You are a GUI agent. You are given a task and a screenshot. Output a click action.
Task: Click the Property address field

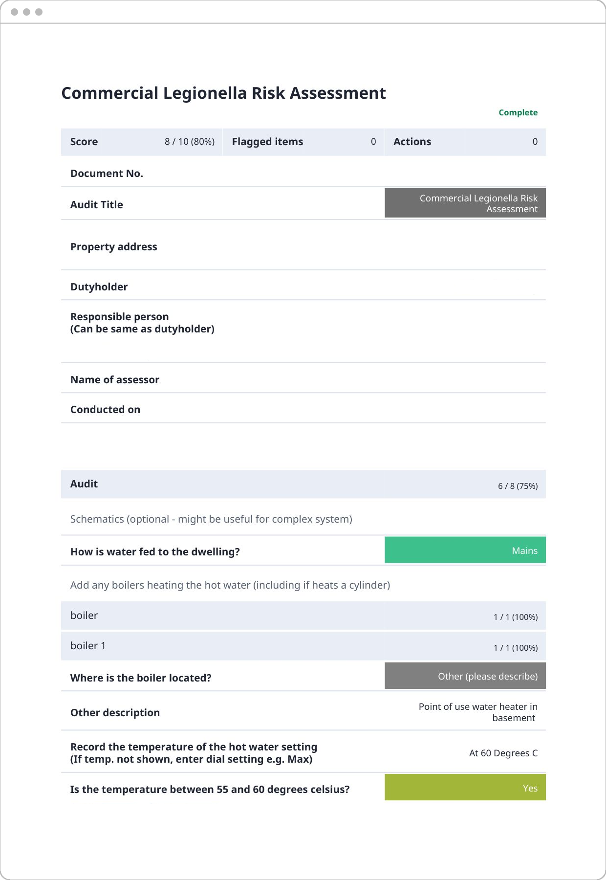point(303,247)
